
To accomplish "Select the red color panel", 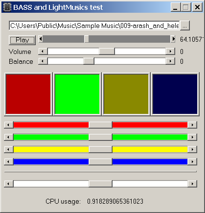I will [x=28, y=94].
